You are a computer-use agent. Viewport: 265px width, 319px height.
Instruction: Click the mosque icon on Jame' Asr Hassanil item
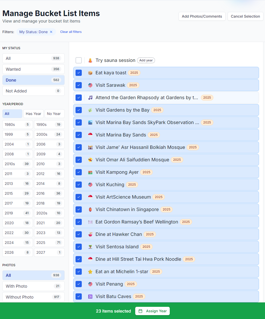click(x=90, y=147)
